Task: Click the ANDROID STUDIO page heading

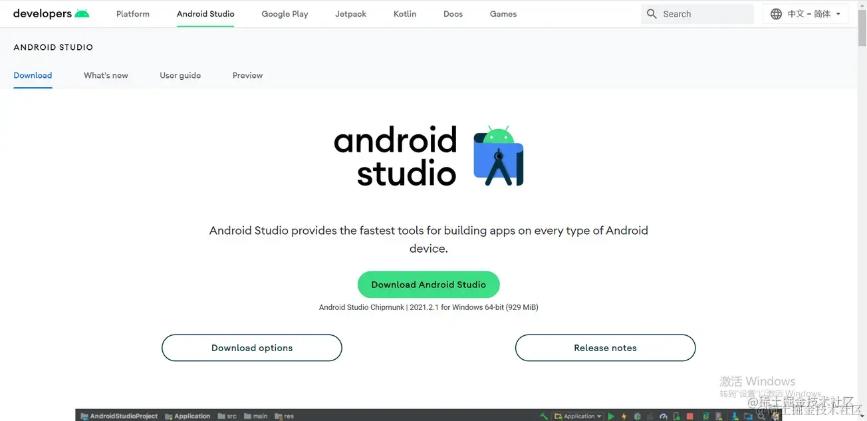Action: pyautogui.click(x=53, y=47)
